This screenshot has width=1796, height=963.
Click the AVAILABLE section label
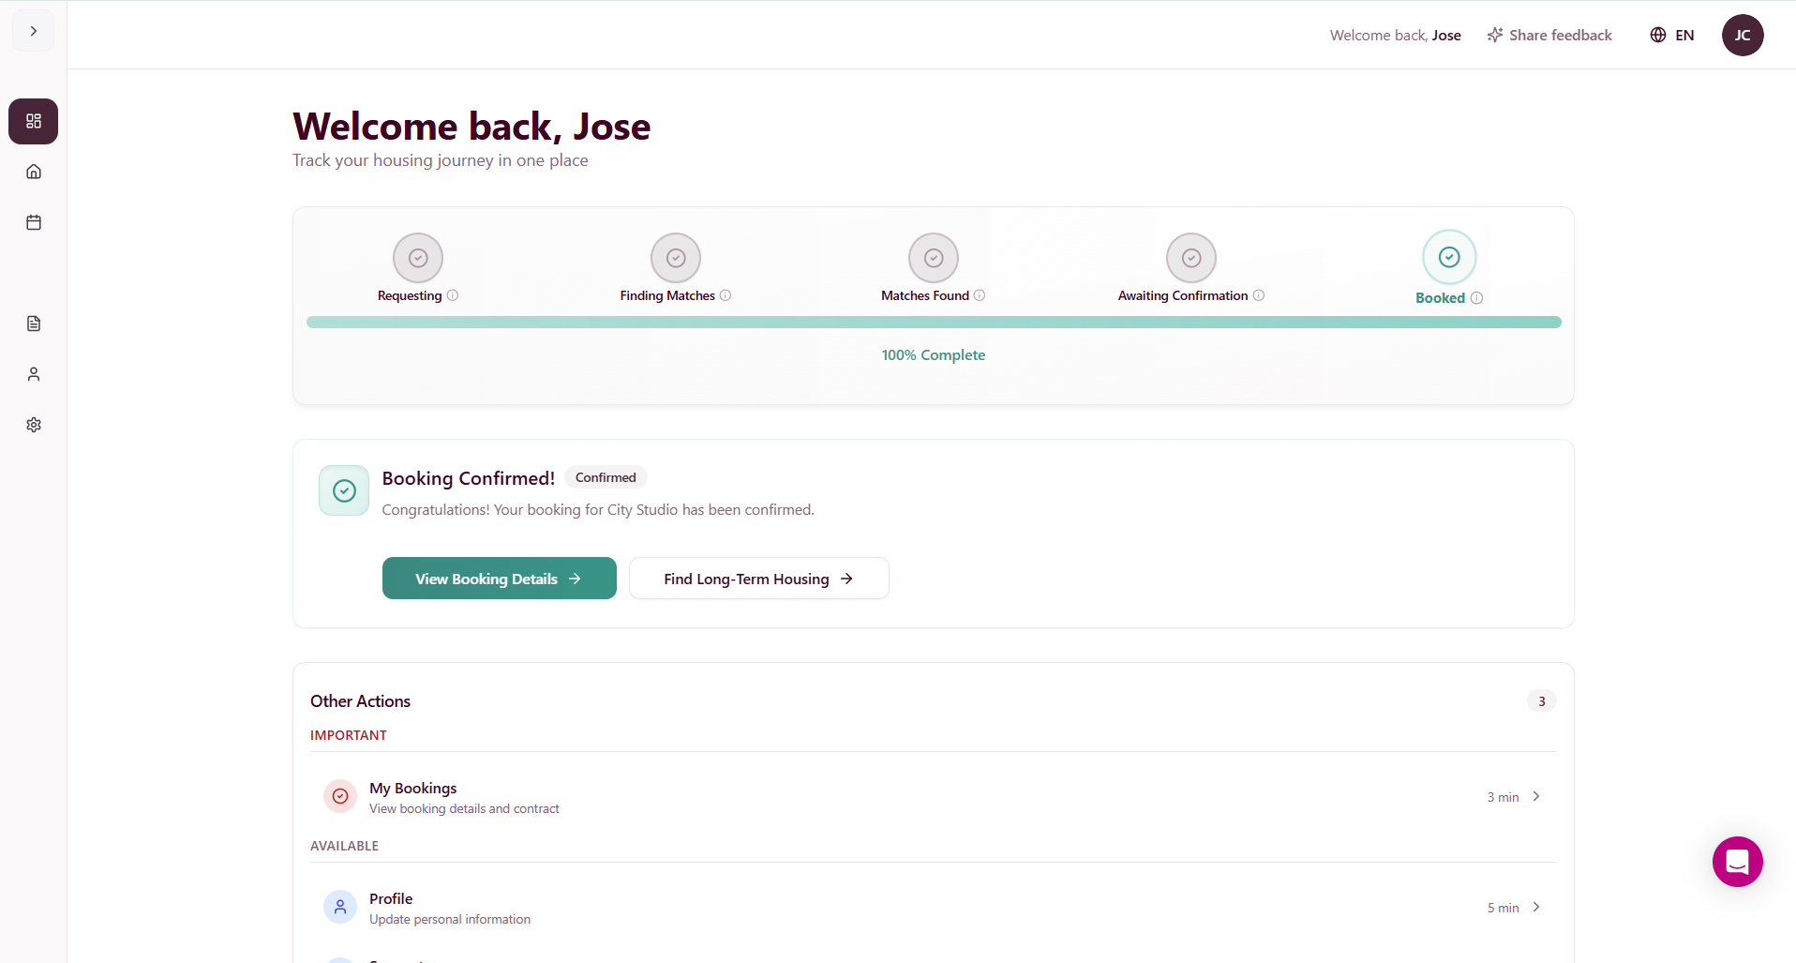click(x=345, y=846)
